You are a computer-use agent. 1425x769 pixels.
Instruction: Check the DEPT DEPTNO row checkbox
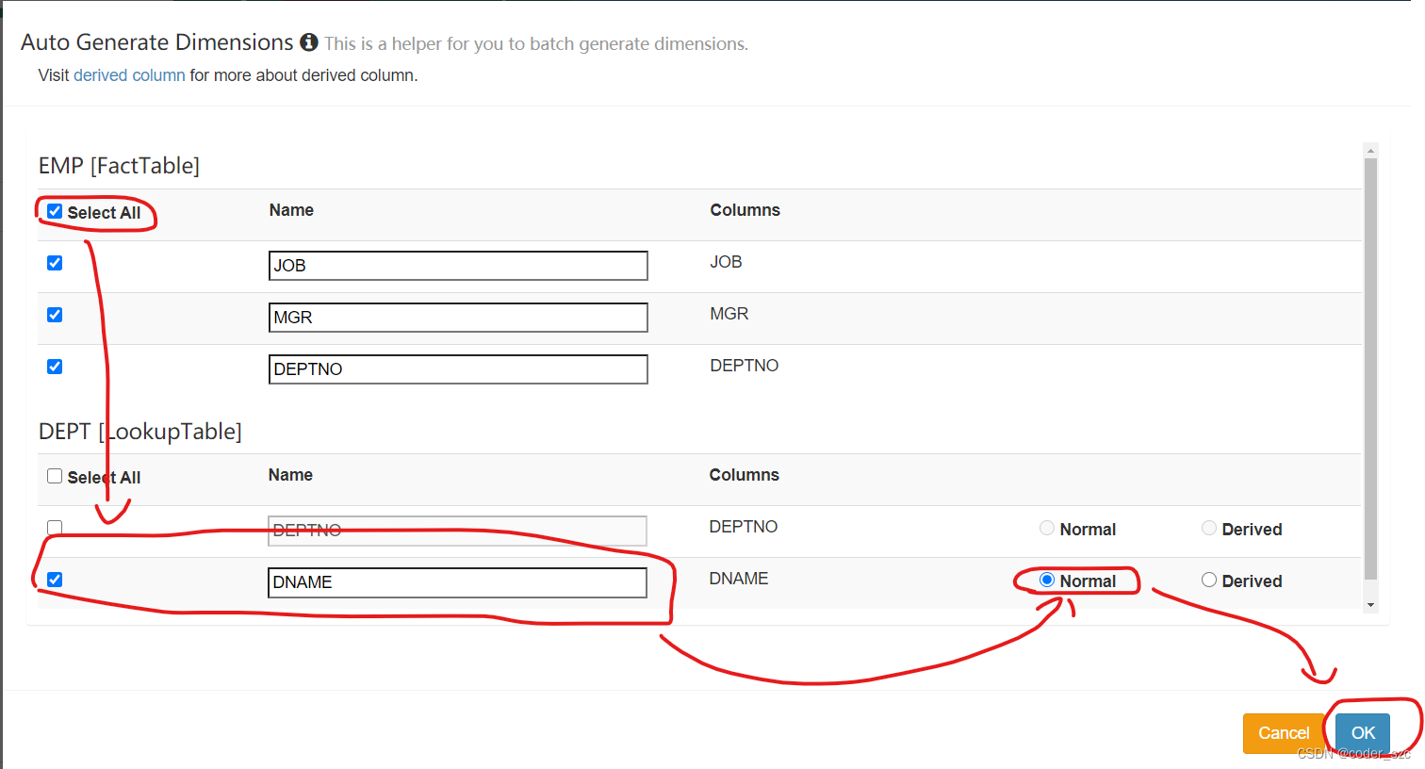(55, 528)
